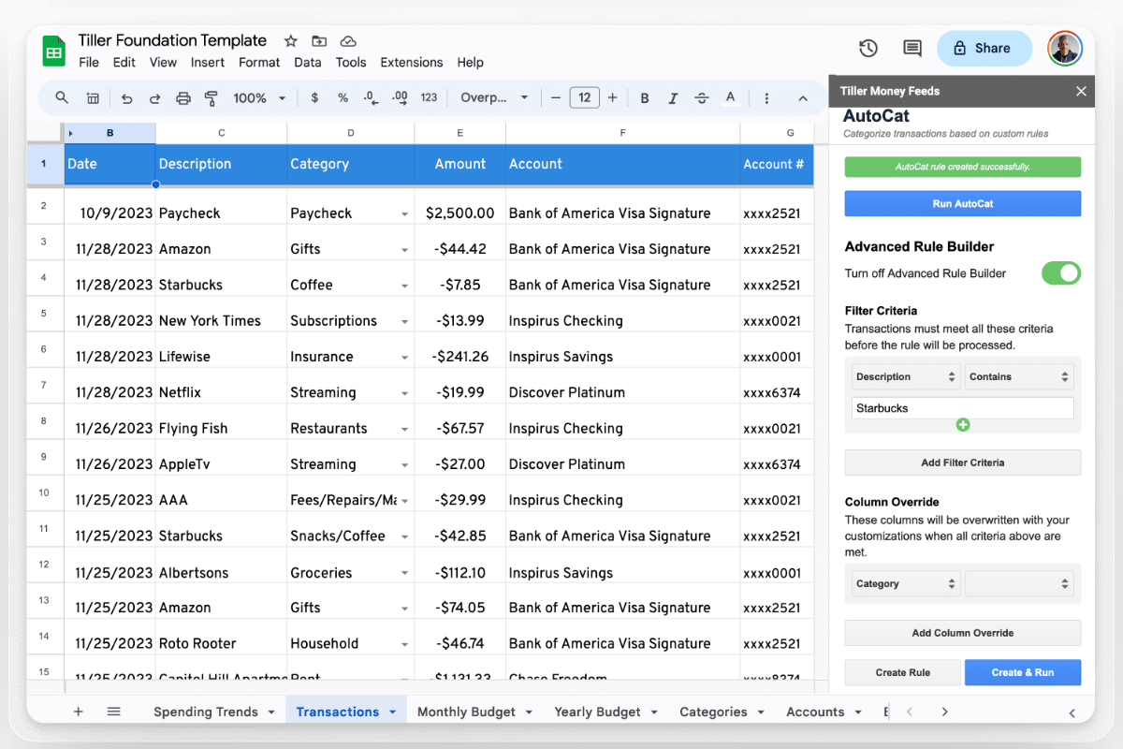1123x749 pixels.
Task: Click the green plus icon under Starbucks
Action: pos(962,425)
